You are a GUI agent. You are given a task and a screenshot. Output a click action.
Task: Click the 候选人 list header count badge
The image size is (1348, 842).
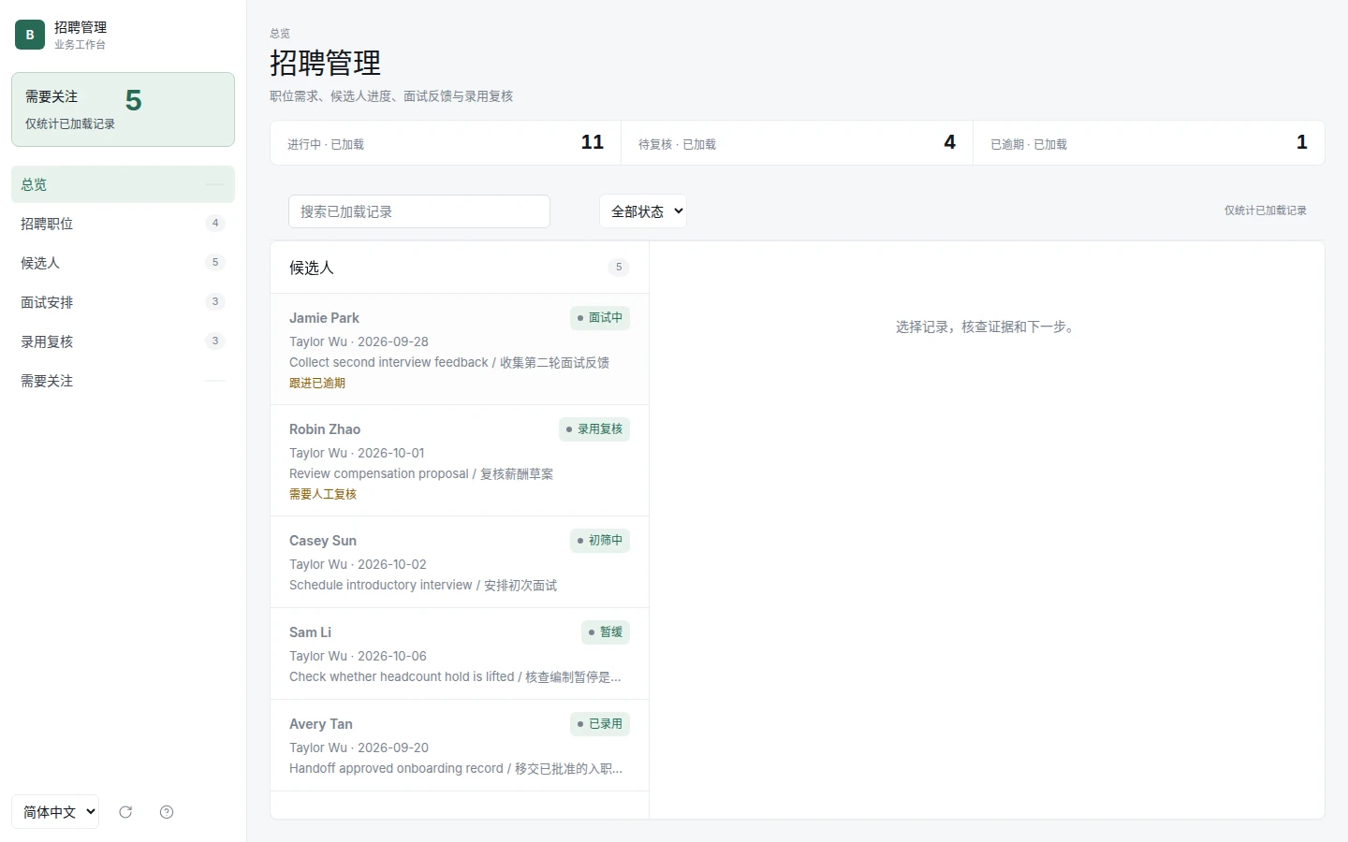619,268
